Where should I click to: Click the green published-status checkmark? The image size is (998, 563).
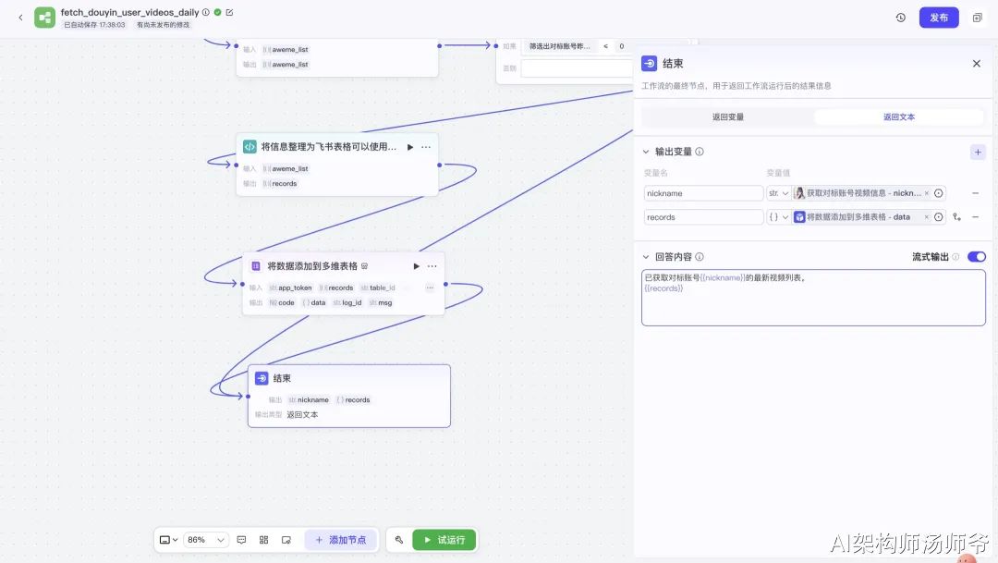tap(218, 12)
